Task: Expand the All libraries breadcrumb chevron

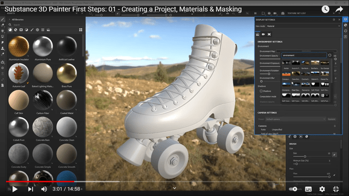Action: [x=10, y=20]
